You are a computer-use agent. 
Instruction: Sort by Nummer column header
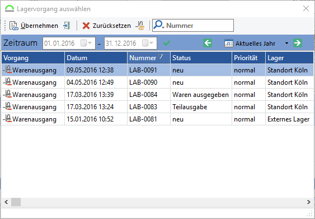[x=149, y=58]
